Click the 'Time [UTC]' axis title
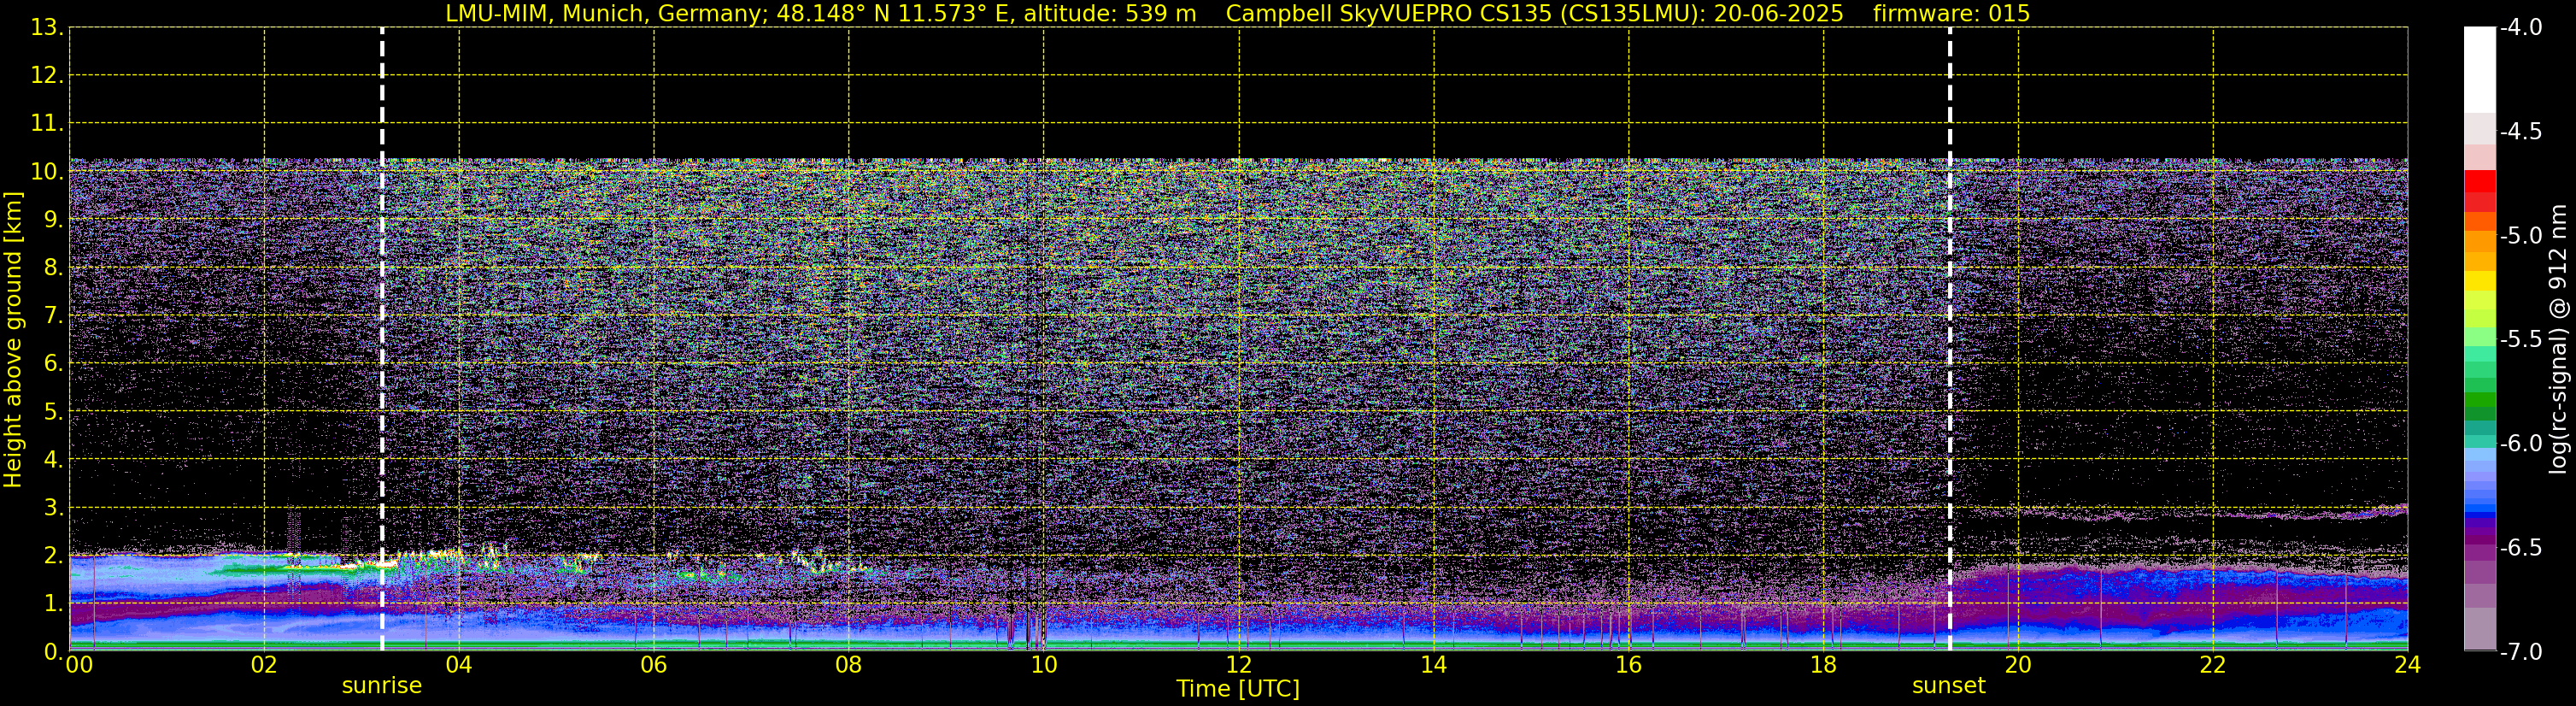Image resolution: width=2576 pixels, height=706 pixels. [x=1238, y=689]
